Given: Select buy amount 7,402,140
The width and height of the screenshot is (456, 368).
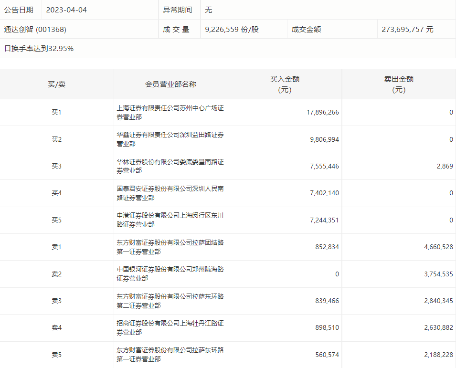Looking at the screenshot, I should tap(324, 193).
